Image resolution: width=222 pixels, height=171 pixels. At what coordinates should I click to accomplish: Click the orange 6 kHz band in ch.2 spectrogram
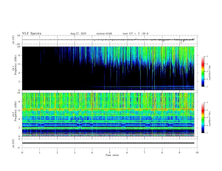[108, 109]
